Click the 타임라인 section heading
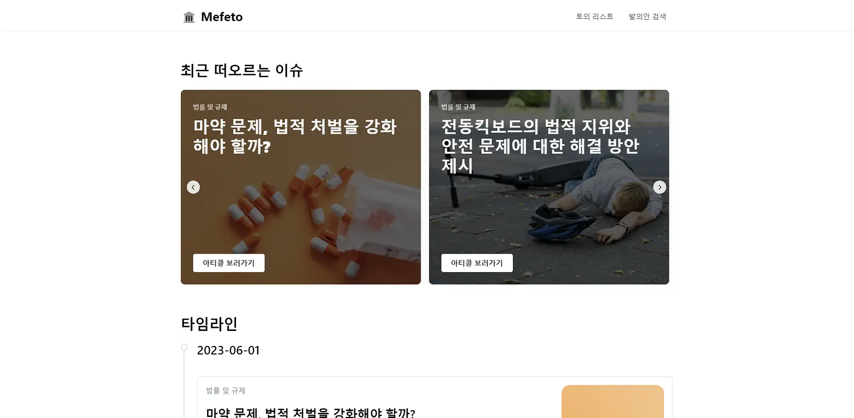This screenshot has width=854, height=418. pos(209,324)
